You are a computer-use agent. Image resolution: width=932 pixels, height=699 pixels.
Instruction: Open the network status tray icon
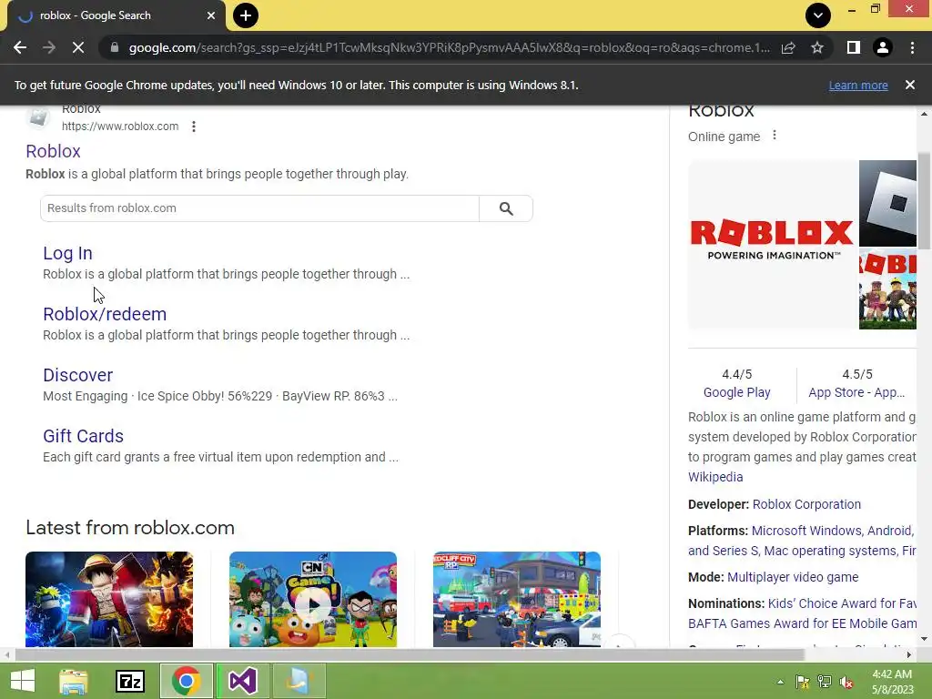[825, 682]
